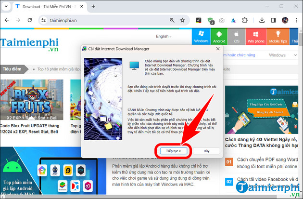Reload the page with the refresh icon
The image size is (303, 199).
(x=29, y=20)
